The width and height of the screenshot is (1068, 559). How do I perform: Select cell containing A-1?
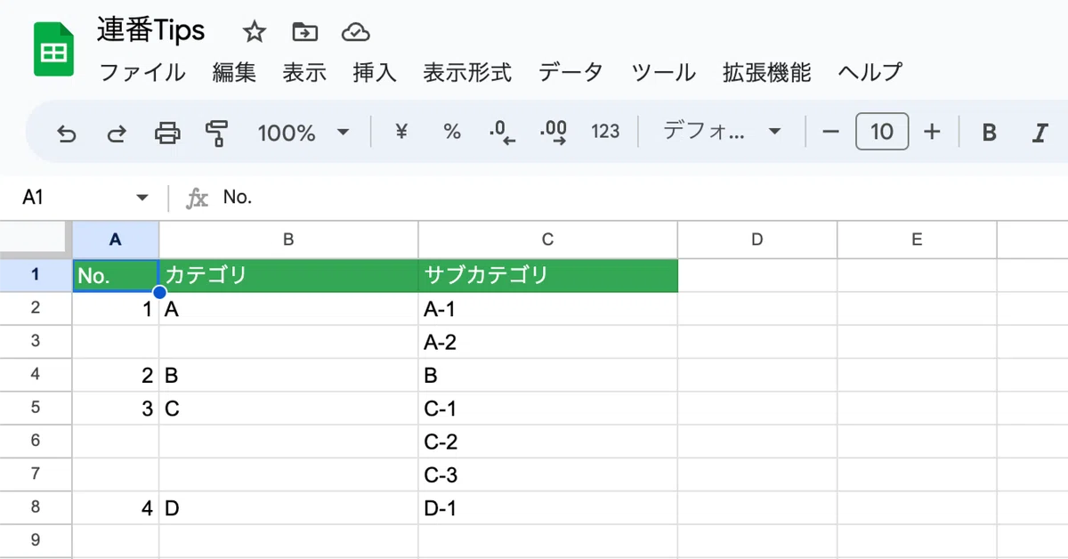548,309
